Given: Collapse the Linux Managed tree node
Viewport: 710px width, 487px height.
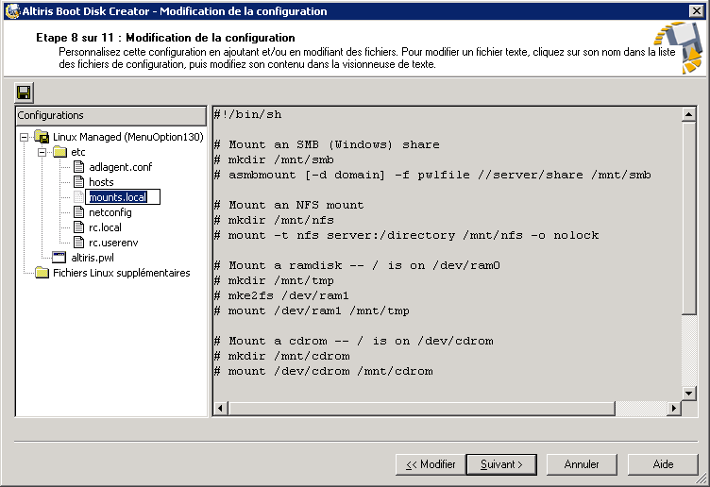Looking at the screenshot, I should [24, 137].
